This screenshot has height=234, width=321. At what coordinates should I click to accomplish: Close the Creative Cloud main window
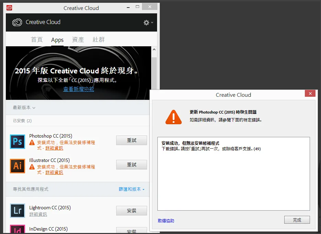pyautogui.click(x=150, y=7)
